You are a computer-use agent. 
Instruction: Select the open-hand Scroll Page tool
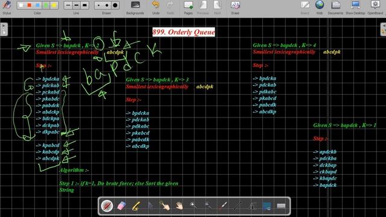pos(180,206)
